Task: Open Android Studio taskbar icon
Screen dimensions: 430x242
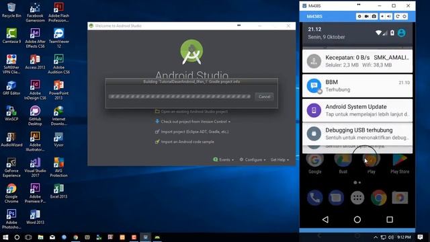Action: pos(157,237)
